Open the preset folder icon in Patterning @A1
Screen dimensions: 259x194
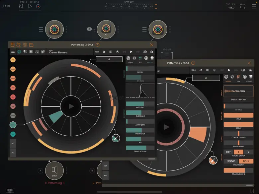[31, 45]
